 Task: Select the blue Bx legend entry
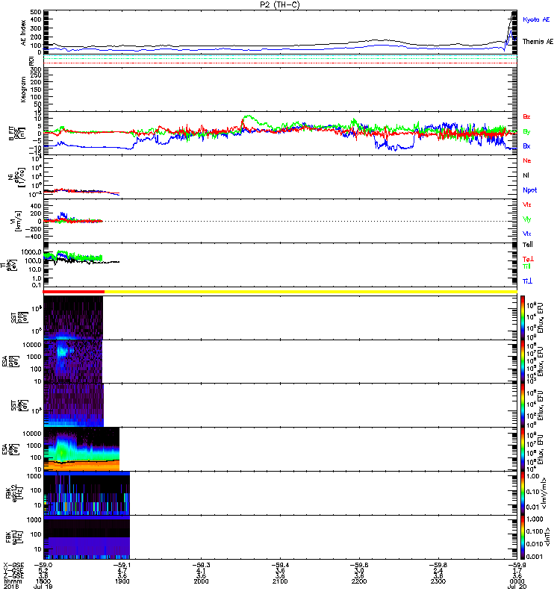click(527, 146)
